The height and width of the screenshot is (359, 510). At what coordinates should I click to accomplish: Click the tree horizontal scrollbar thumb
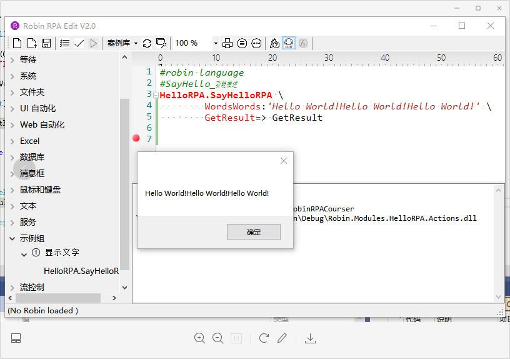click(58, 298)
